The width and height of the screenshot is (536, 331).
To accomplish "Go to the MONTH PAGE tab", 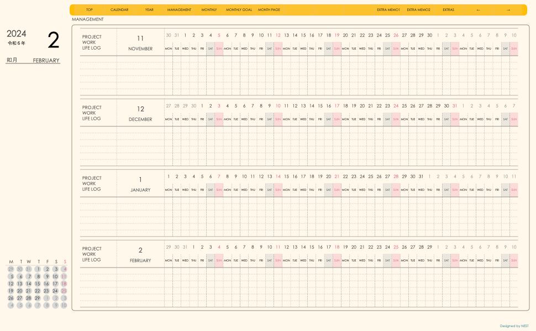I will [269, 10].
